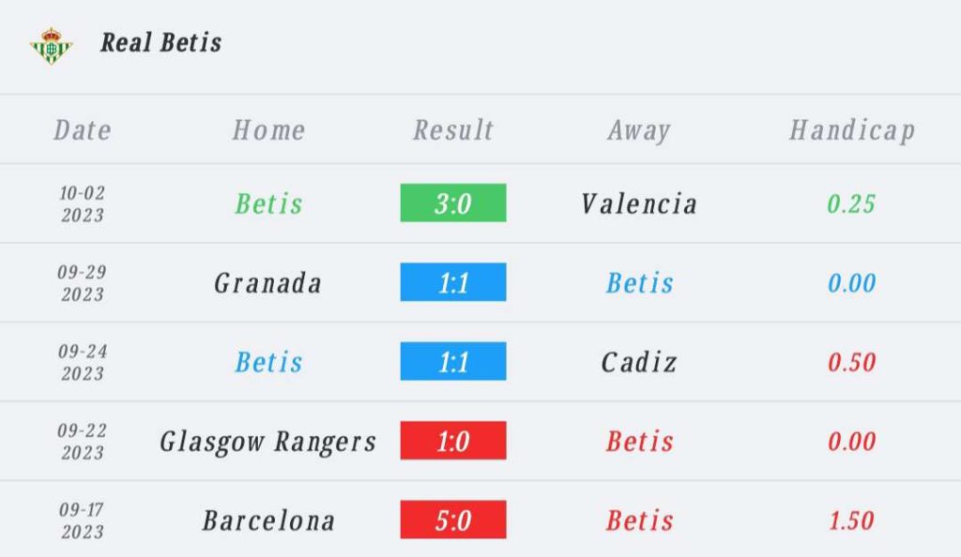Screen dimensions: 961x557
Task: Click the Handicap column header
Action: [x=851, y=130]
